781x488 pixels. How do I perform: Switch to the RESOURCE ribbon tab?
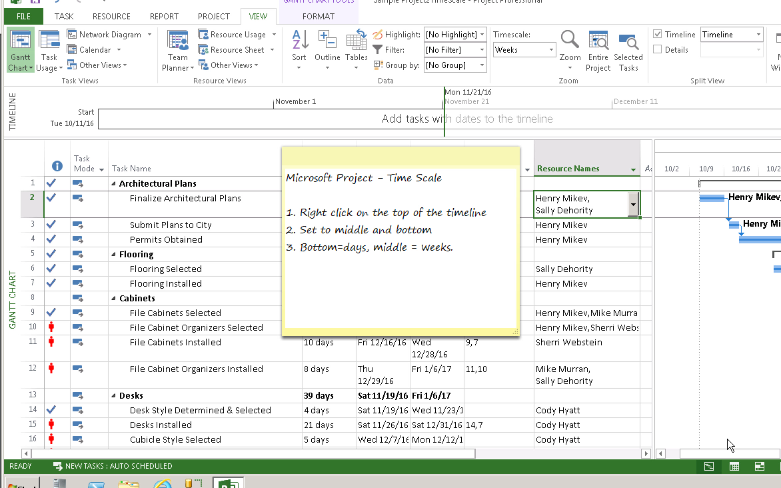point(111,16)
